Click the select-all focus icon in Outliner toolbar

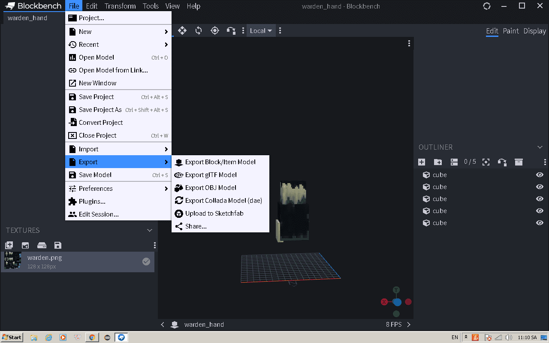point(486,162)
